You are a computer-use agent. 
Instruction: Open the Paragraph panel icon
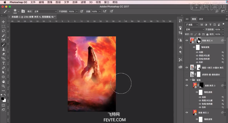coord(180,52)
